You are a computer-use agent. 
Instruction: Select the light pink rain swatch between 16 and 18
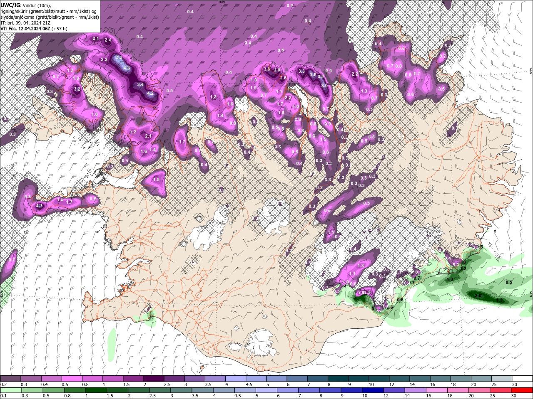tap(436, 390)
